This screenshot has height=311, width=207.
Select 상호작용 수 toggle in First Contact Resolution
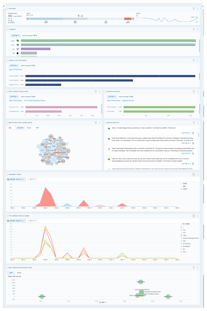click(13, 96)
